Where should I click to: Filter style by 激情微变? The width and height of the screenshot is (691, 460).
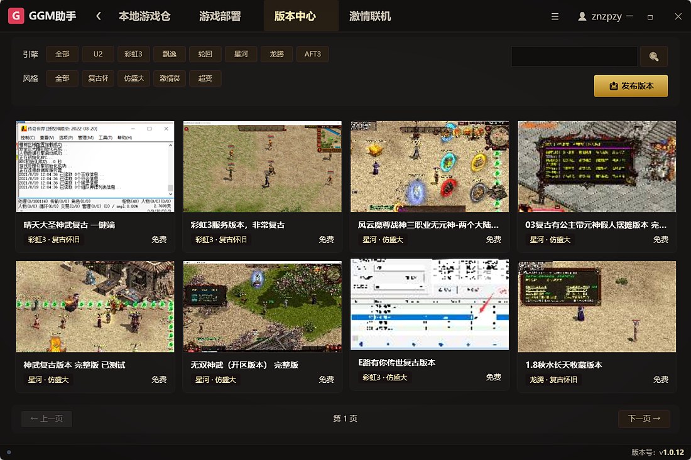click(170, 78)
